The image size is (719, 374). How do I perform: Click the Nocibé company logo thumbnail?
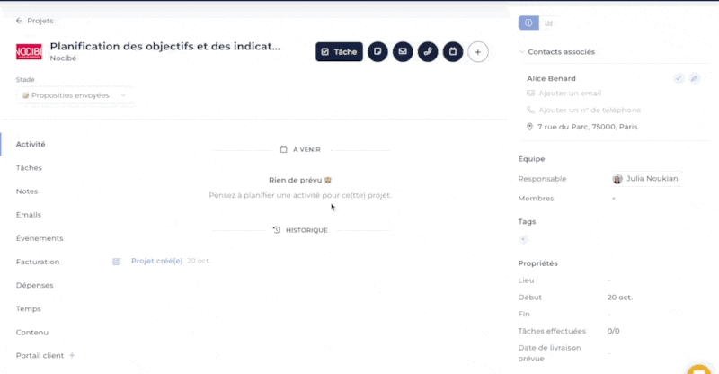tap(29, 52)
